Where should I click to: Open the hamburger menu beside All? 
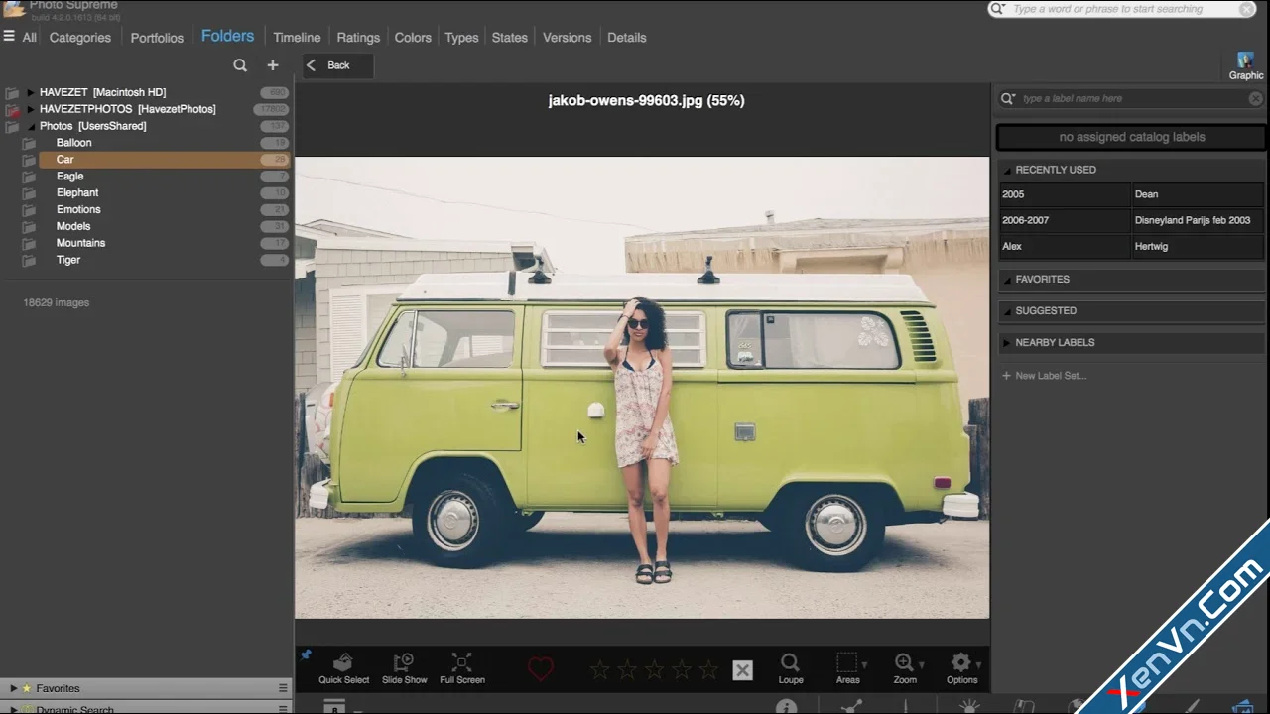point(9,37)
